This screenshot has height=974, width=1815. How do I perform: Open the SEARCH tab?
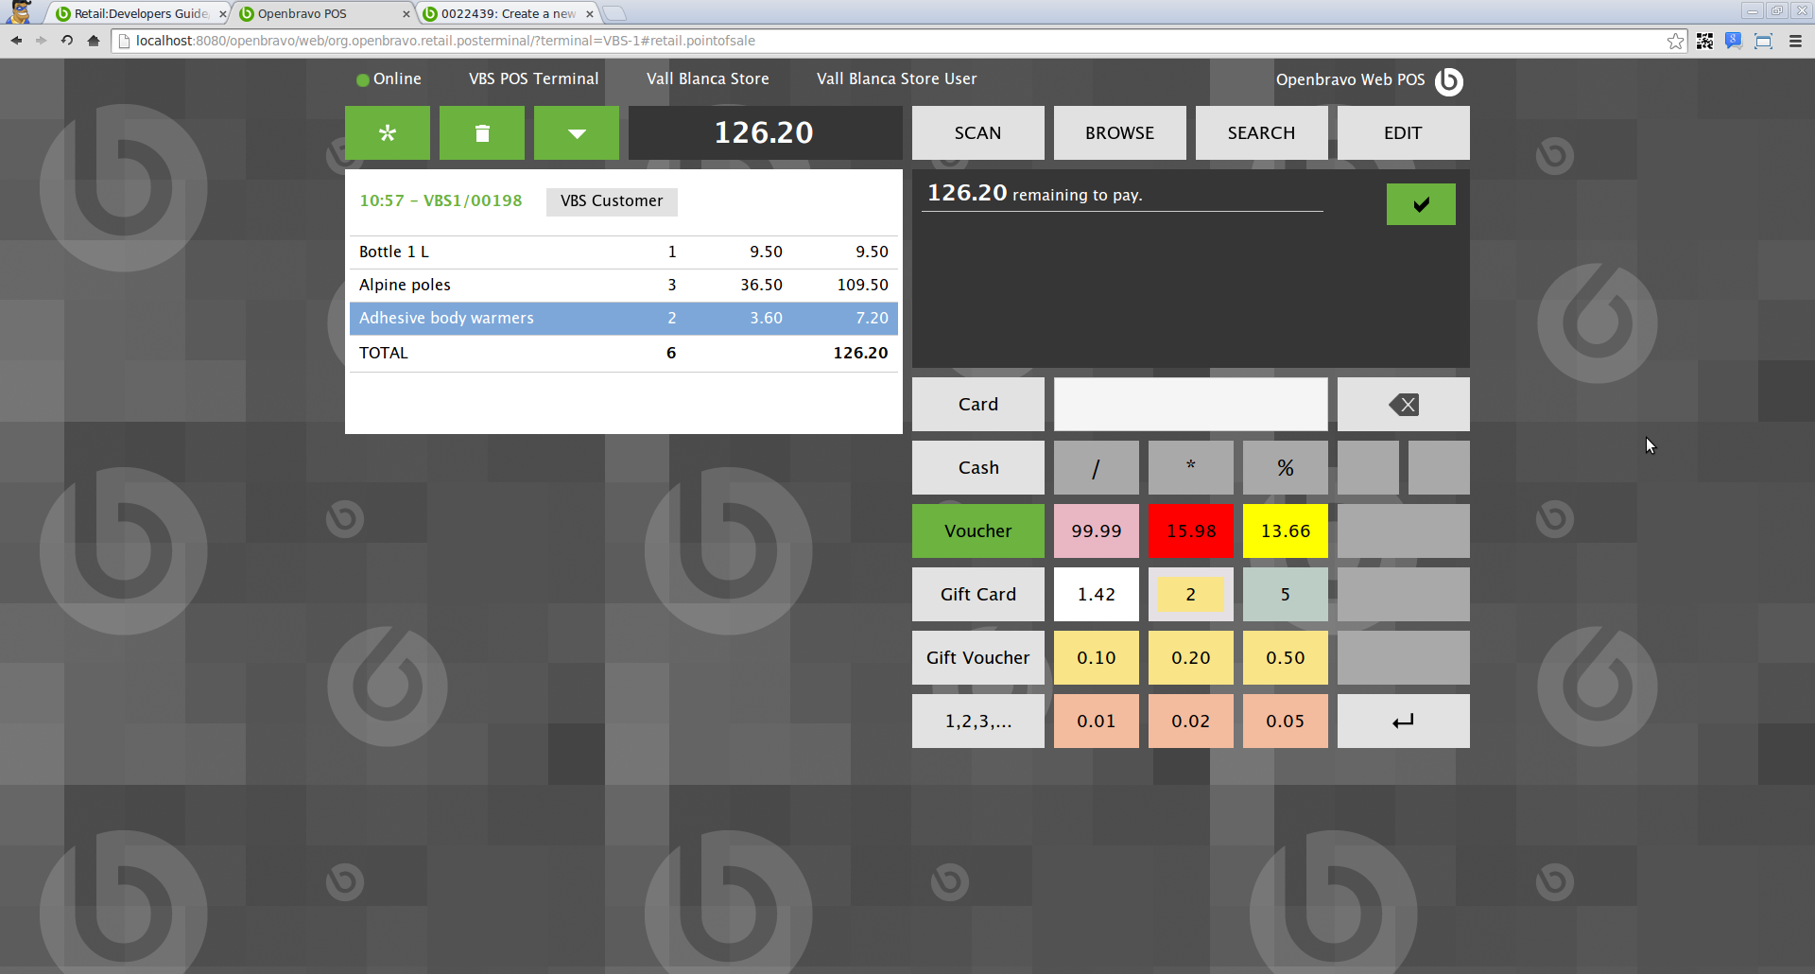click(x=1262, y=132)
